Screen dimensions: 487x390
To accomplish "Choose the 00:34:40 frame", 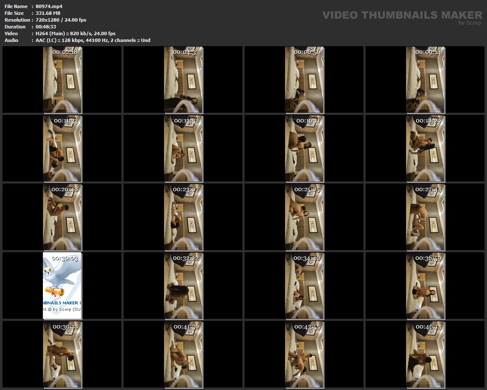I will (304, 286).
